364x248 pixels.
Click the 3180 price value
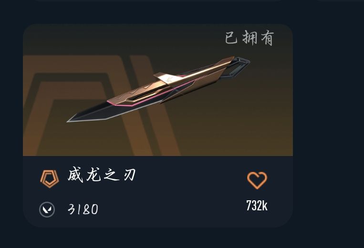83,209
